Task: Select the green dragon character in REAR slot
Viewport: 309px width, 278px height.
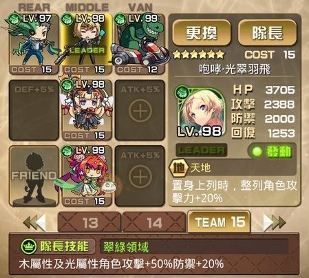Action: point(34,43)
